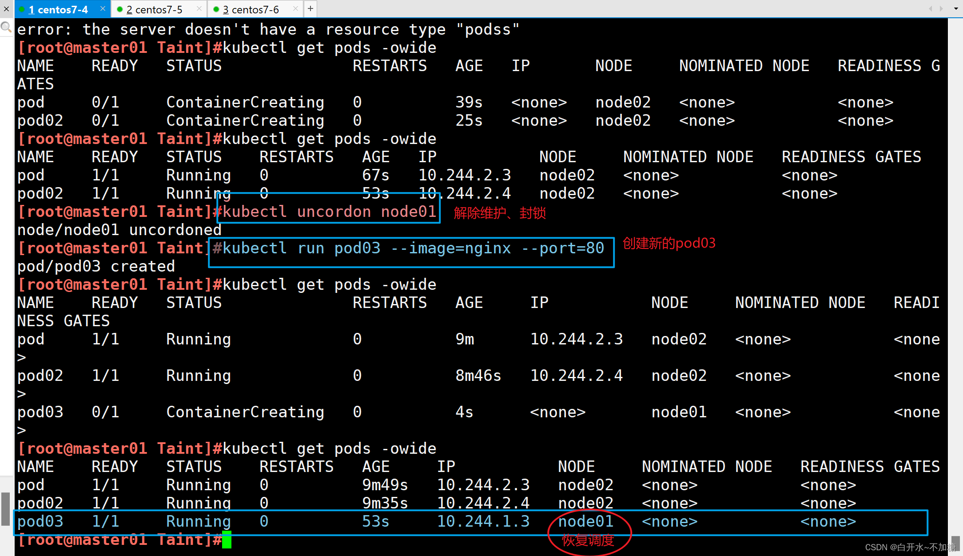Image resolution: width=963 pixels, height=556 pixels.
Task: Click pod03 name in the 1/1 Running row
Action: (40, 521)
